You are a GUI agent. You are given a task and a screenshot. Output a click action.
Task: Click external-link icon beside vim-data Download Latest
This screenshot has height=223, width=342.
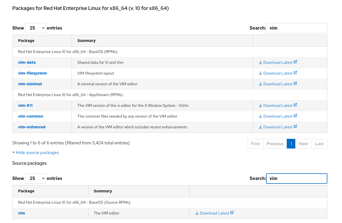coord(295,62)
